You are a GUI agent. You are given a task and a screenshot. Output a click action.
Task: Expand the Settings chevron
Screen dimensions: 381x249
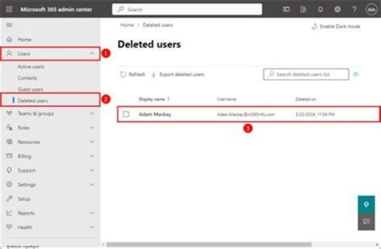[92, 185]
